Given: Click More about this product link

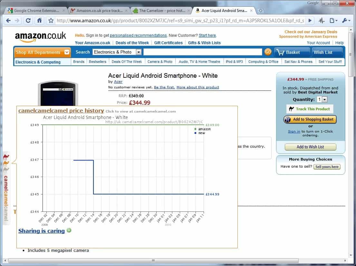Looking at the screenshot, I should tap(198, 87).
